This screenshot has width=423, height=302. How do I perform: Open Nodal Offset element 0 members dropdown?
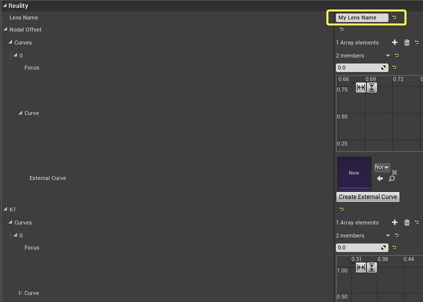click(388, 55)
